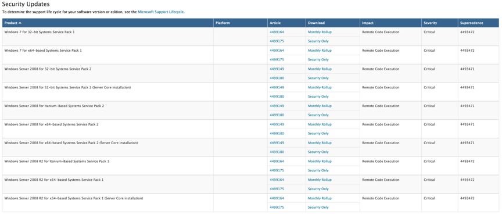
Task: Select 'Windows 7 for x64-based Systems Service Pack 1' text
Action: (x=43, y=51)
